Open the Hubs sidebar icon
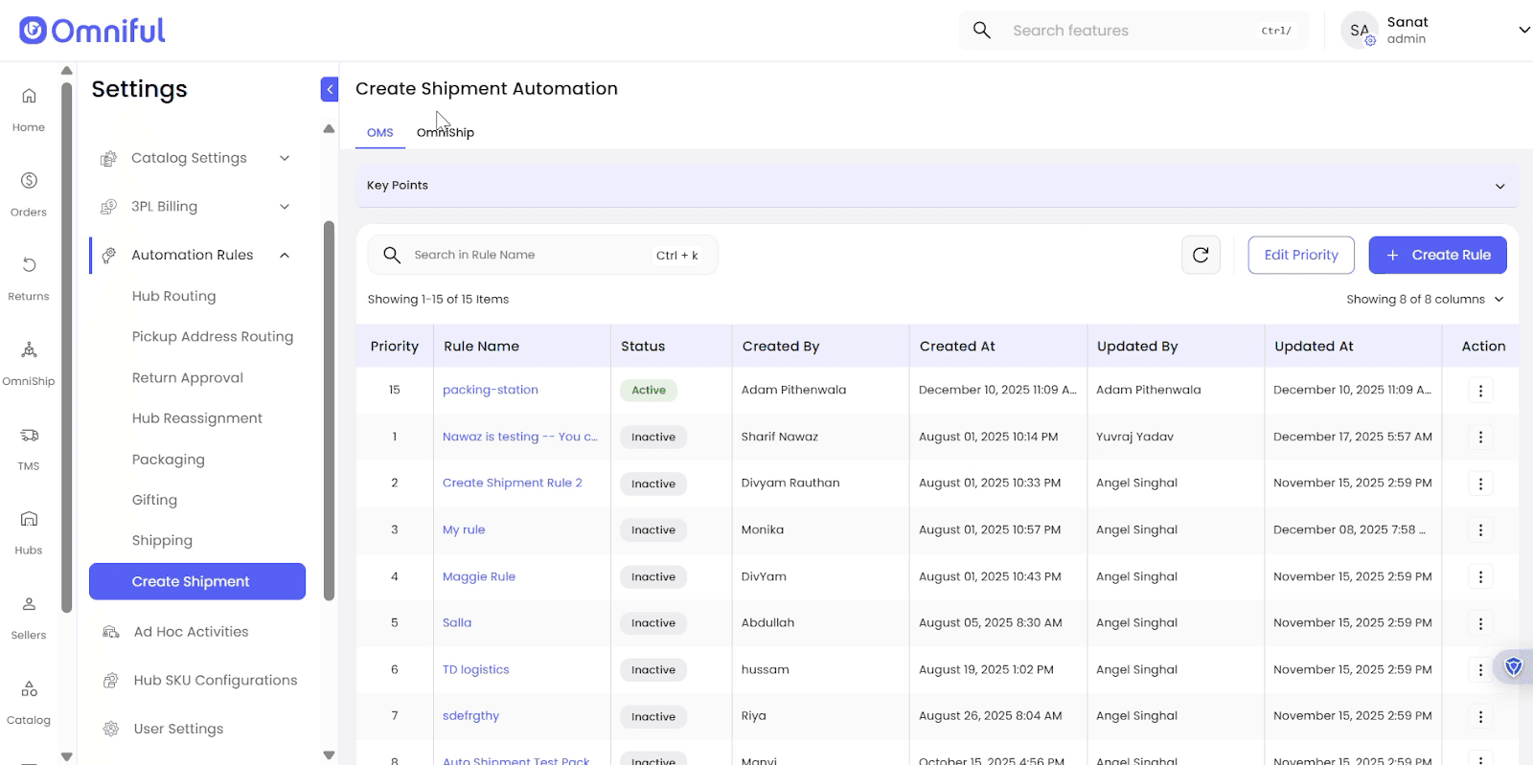This screenshot has height=765, width=1533. tap(29, 520)
